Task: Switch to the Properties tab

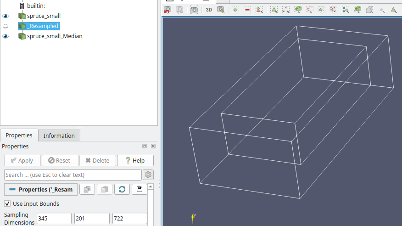Action: coord(19,135)
